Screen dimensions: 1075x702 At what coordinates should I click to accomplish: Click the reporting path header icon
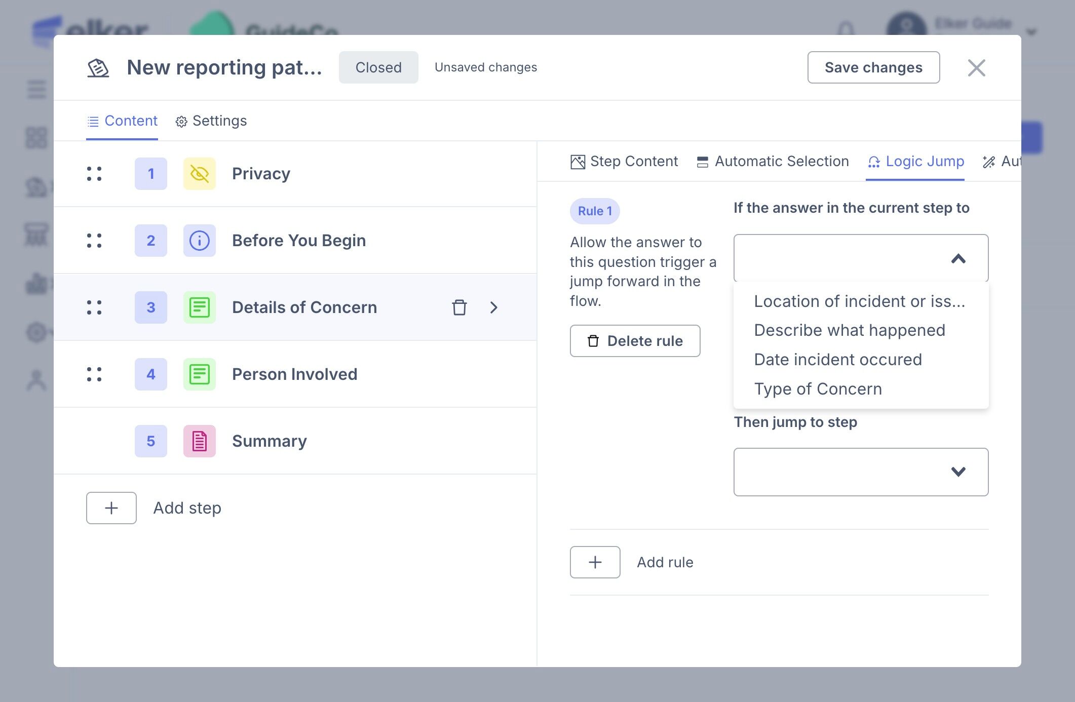pos(98,68)
